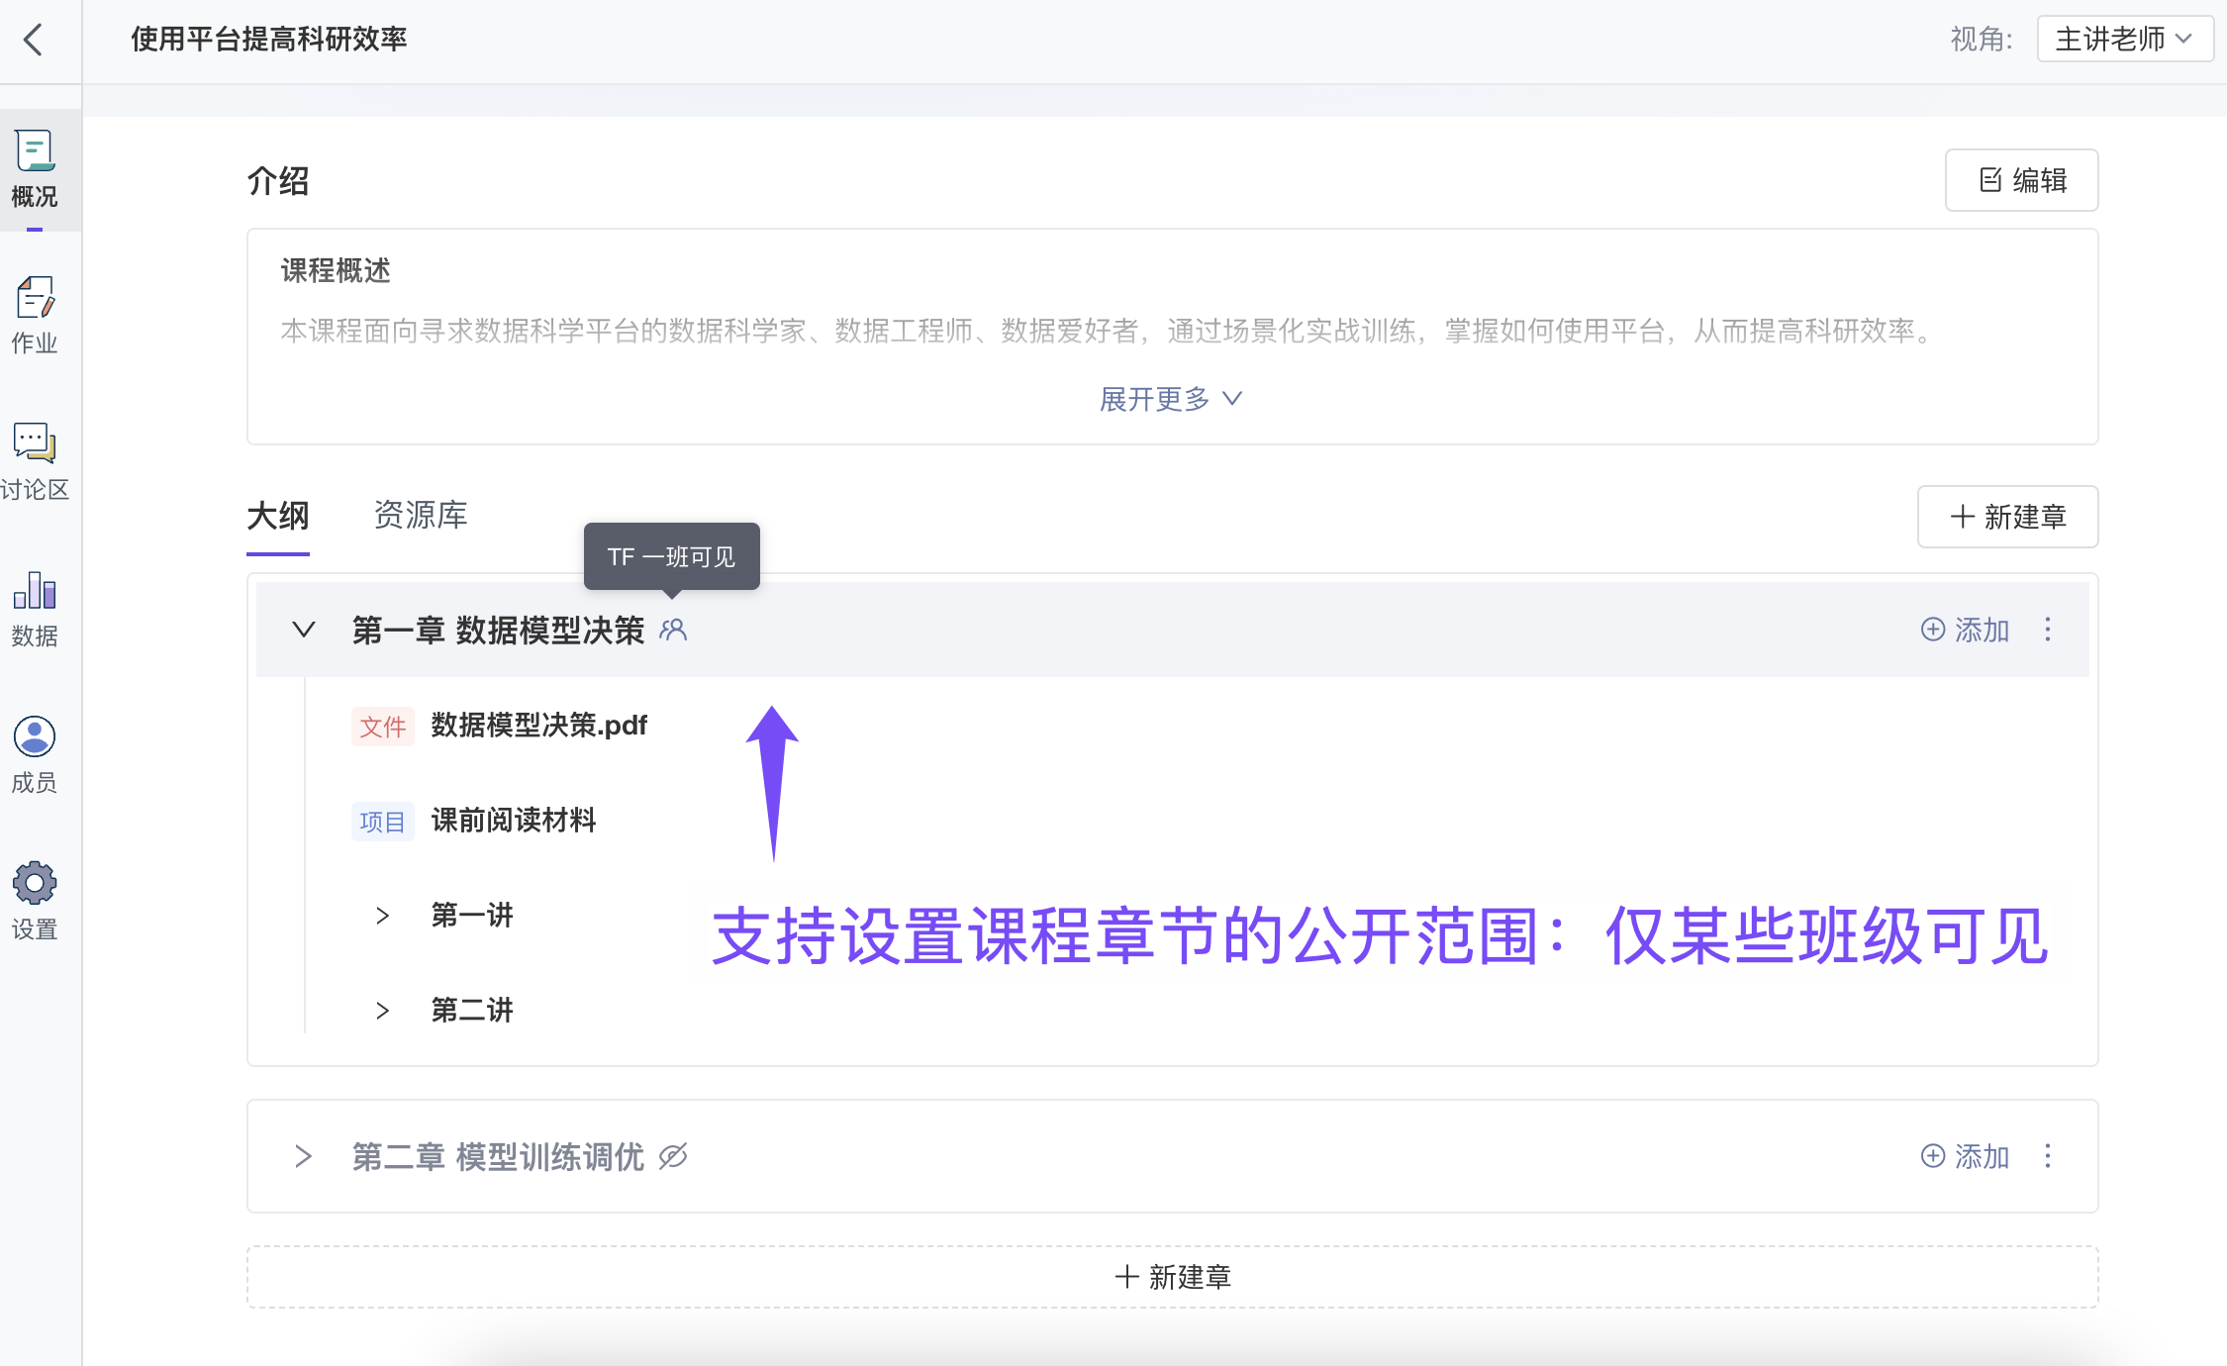Viewport: 2227px width, 1366px height.
Task: Expand the 第一讲 section
Action: pyautogui.click(x=383, y=916)
